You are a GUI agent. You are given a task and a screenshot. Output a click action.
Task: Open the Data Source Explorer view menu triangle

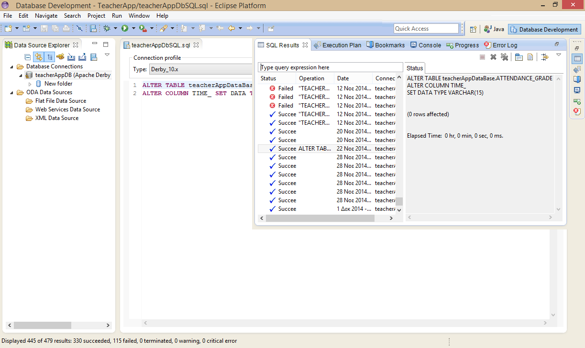pos(107,55)
